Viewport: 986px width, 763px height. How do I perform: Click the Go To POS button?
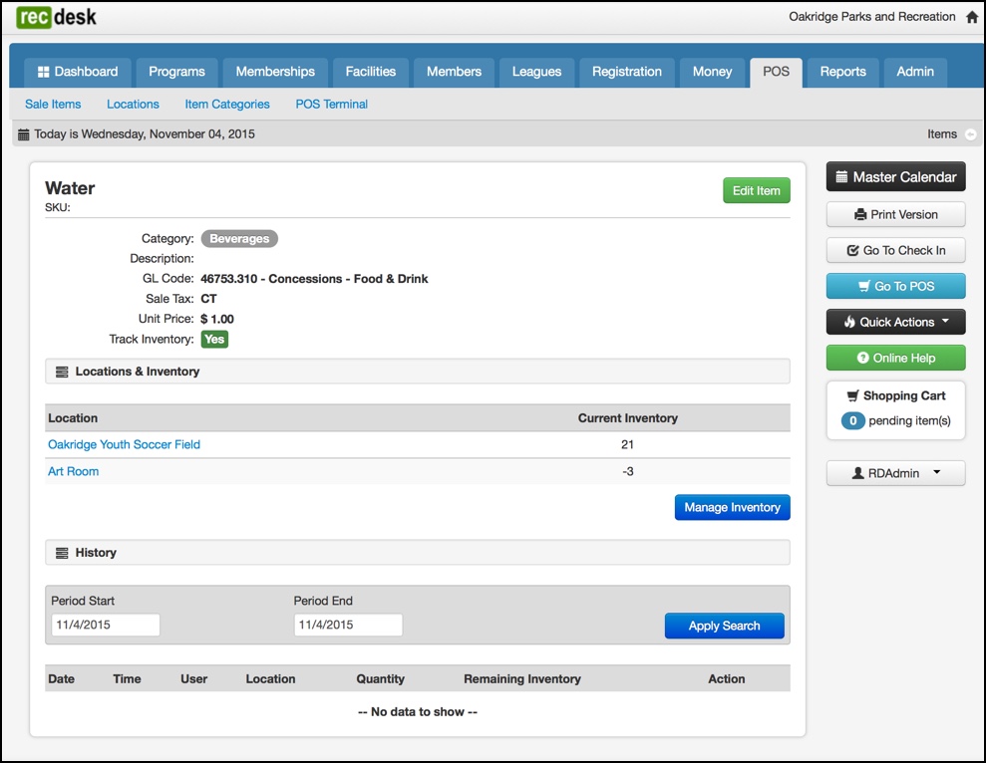click(x=896, y=286)
